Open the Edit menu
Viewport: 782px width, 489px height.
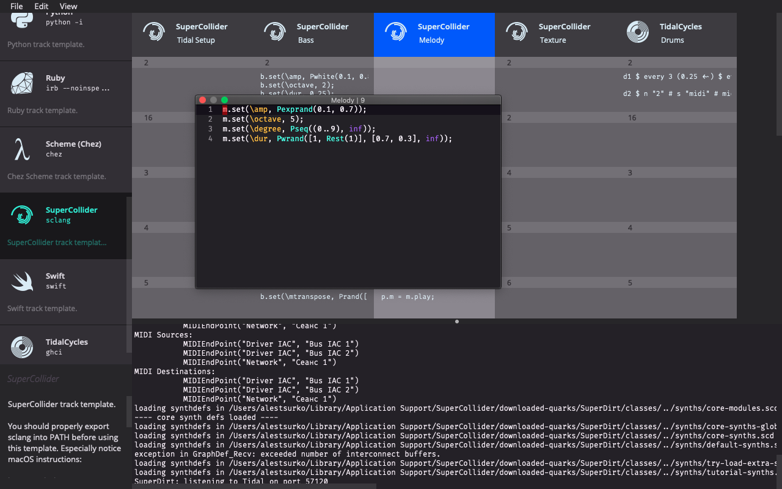(41, 6)
